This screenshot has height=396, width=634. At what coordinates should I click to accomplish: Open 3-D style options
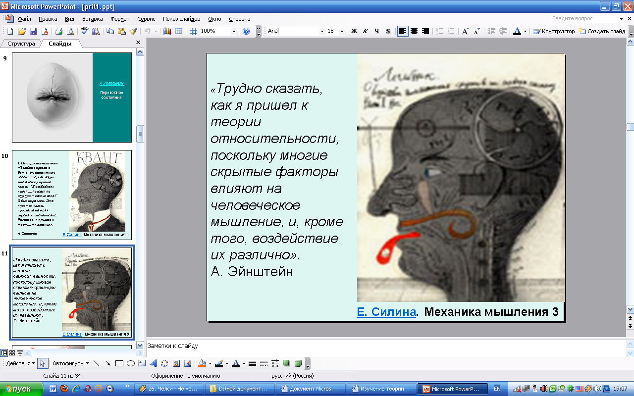point(298,363)
